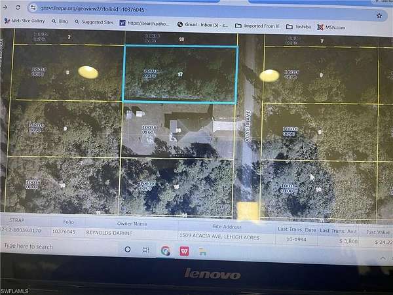Click folio value 10376045 in table
This screenshot has height=295, width=393.
(x=64, y=231)
